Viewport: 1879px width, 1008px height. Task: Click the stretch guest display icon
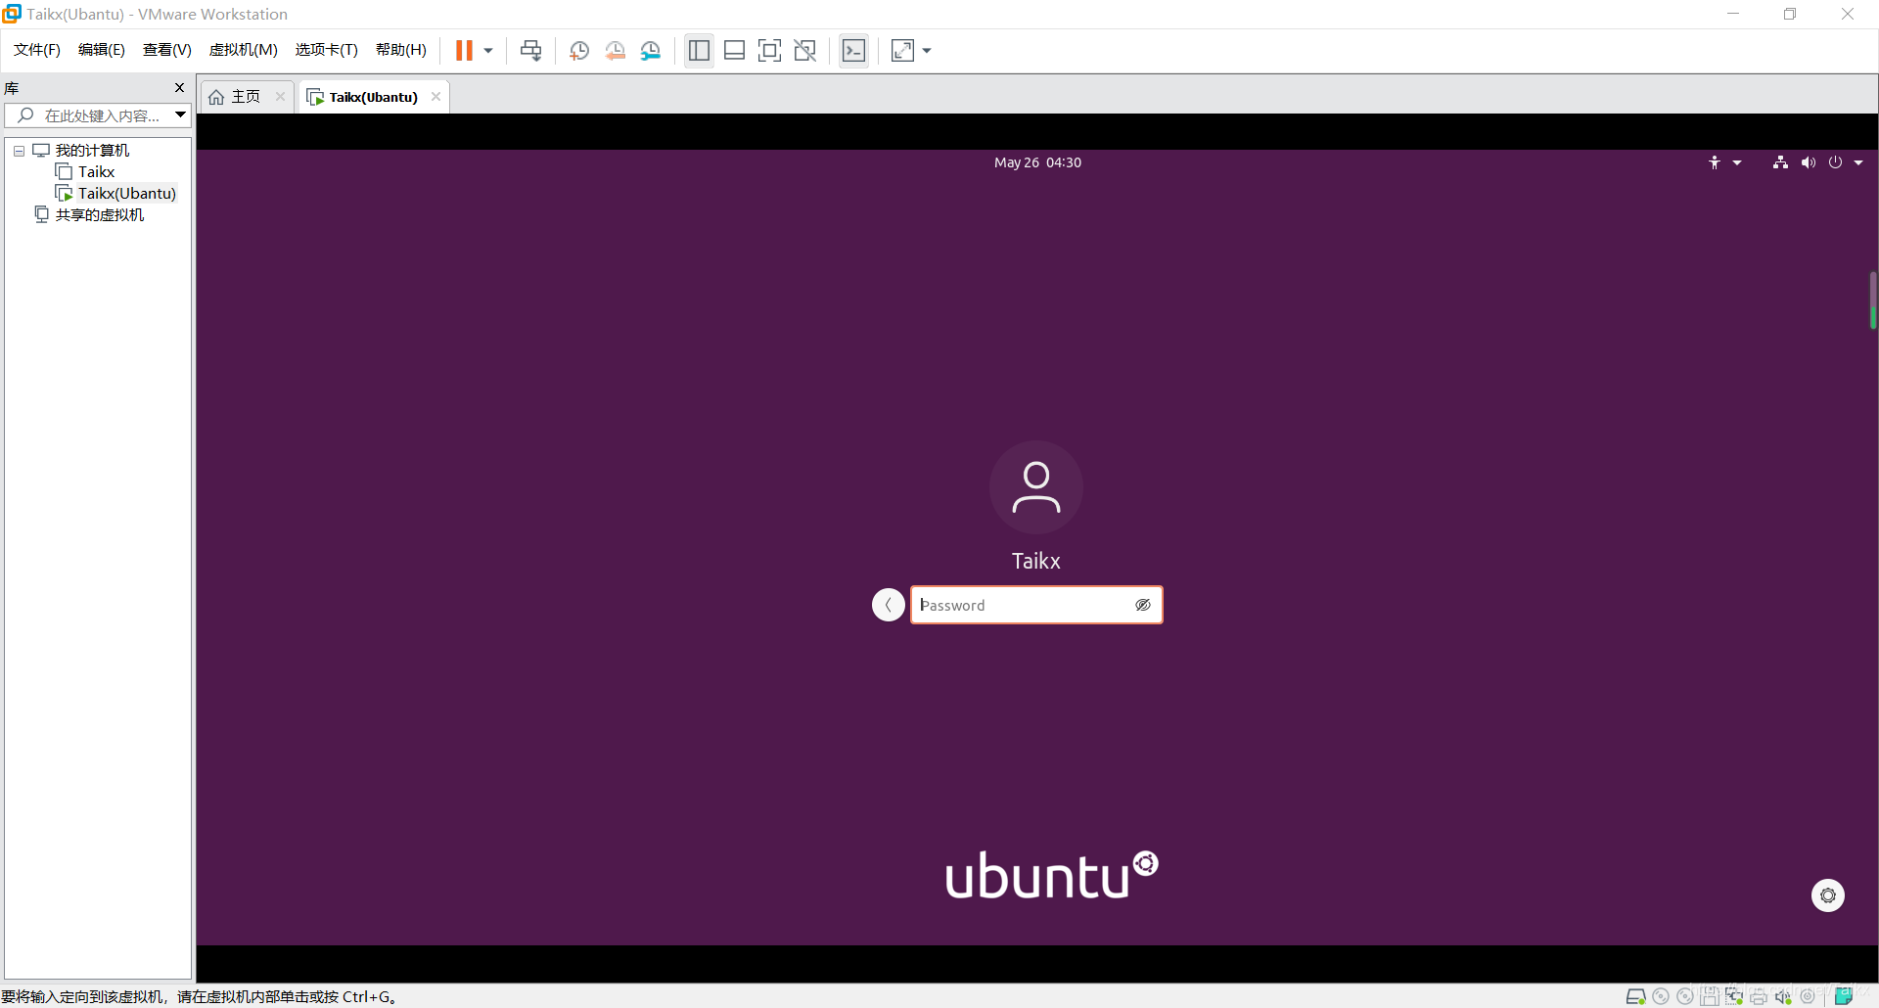pyautogui.click(x=903, y=51)
